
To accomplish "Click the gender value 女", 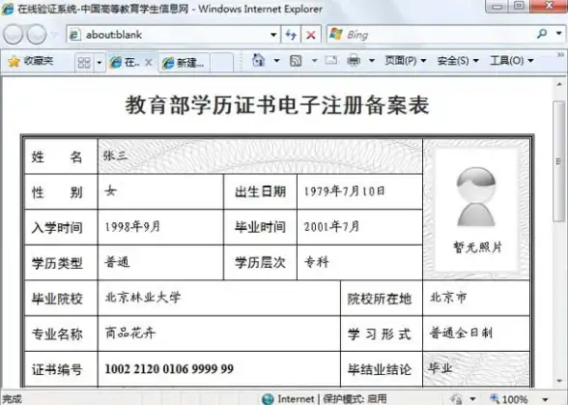I will [111, 190].
